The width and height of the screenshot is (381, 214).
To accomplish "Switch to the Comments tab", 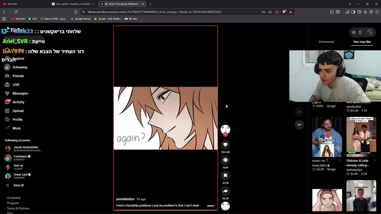I will click(x=326, y=42).
